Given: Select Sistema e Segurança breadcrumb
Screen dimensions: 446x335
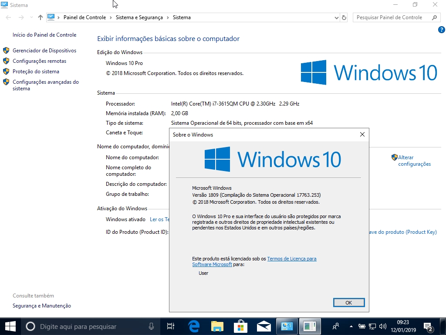Looking at the screenshot, I should pyautogui.click(x=139, y=17).
